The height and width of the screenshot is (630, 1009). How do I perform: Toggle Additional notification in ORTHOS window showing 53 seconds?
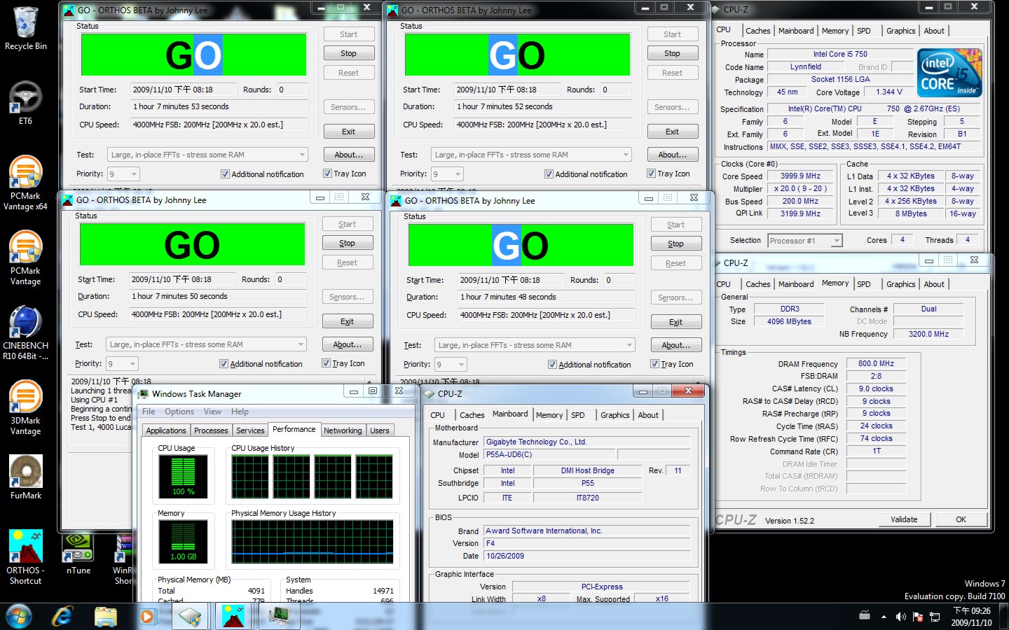coord(225,174)
